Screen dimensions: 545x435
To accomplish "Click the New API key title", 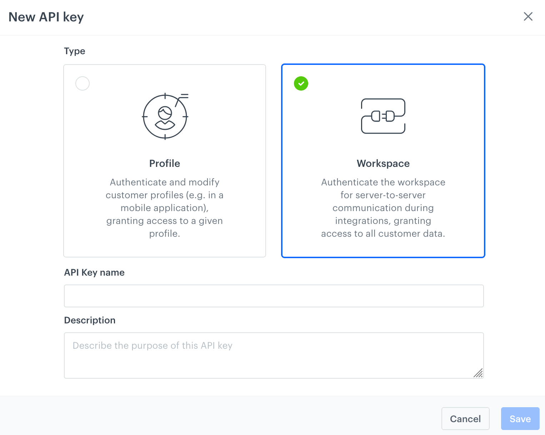I will [x=46, y=17].
